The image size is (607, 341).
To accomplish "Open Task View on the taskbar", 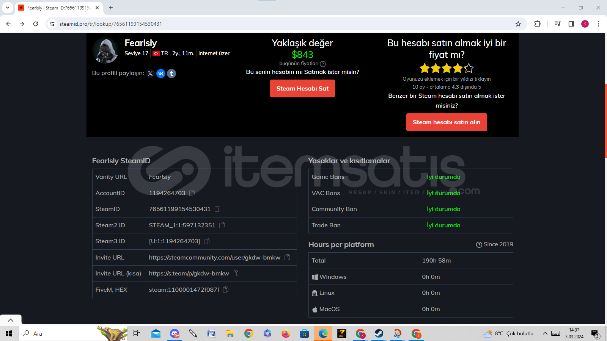I will (137, 333).
